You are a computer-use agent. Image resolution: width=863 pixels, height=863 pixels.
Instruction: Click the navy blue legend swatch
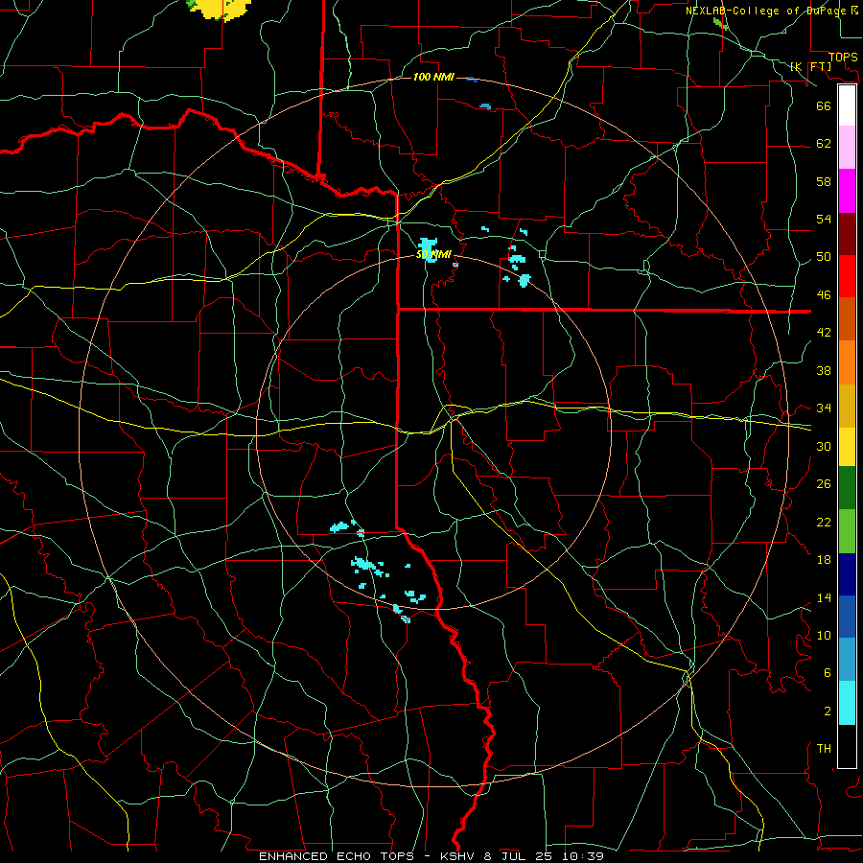coord(847,574)
